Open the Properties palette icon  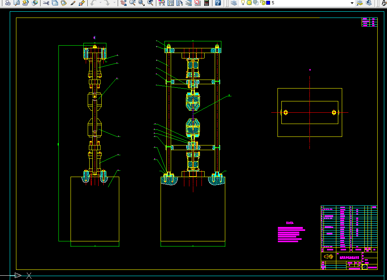[162, 3]
